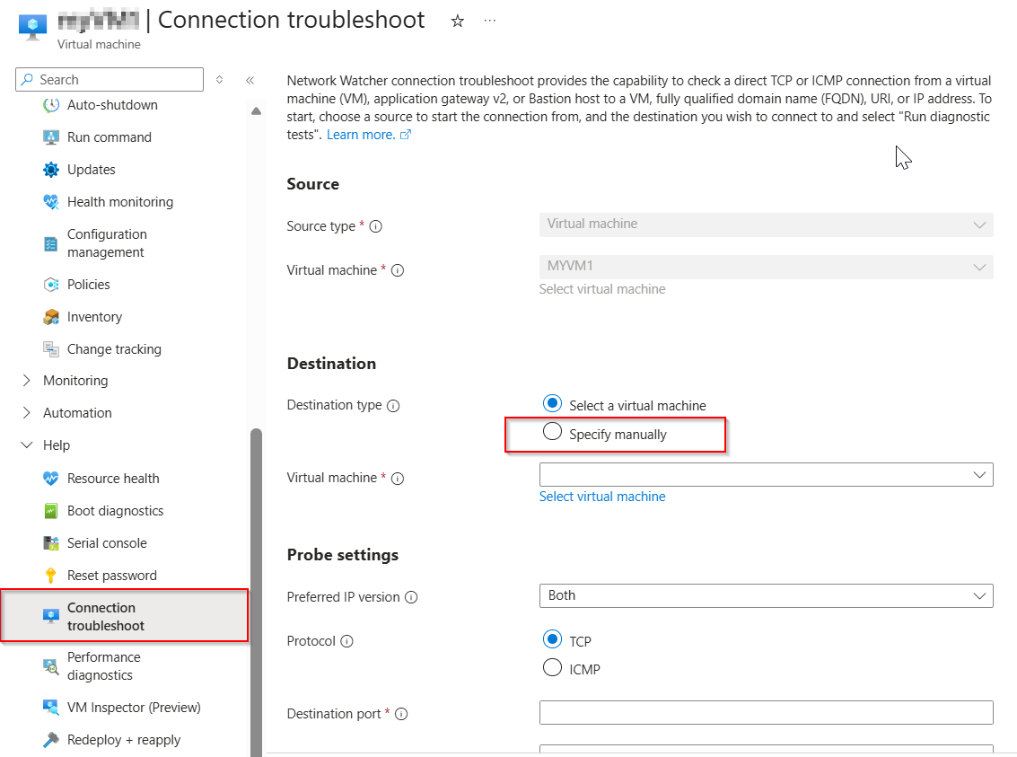
Task: Choose the Select a virtual machine radio
Action: coord(552,403)
